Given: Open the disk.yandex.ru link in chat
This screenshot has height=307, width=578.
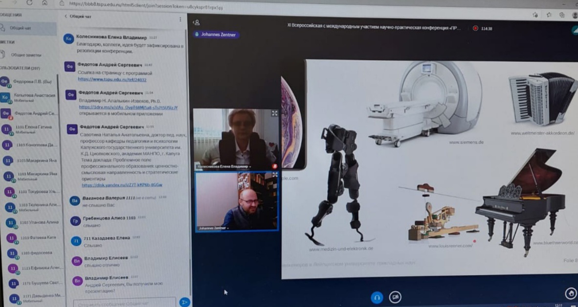Looking at the screenshot, I should [122, 185].
